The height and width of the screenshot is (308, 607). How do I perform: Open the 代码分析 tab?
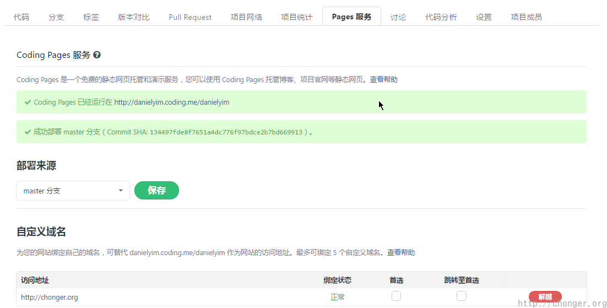441,17
